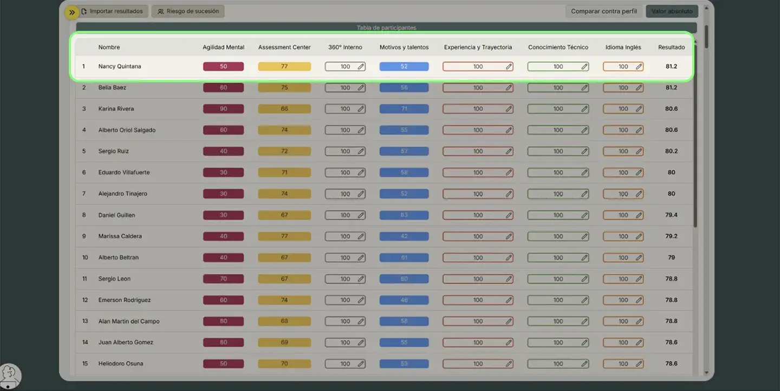The image size is (780, 391).
Task: Click Nancy Quintana's red Agilidad Mental score 50
Action: (223, 67)
